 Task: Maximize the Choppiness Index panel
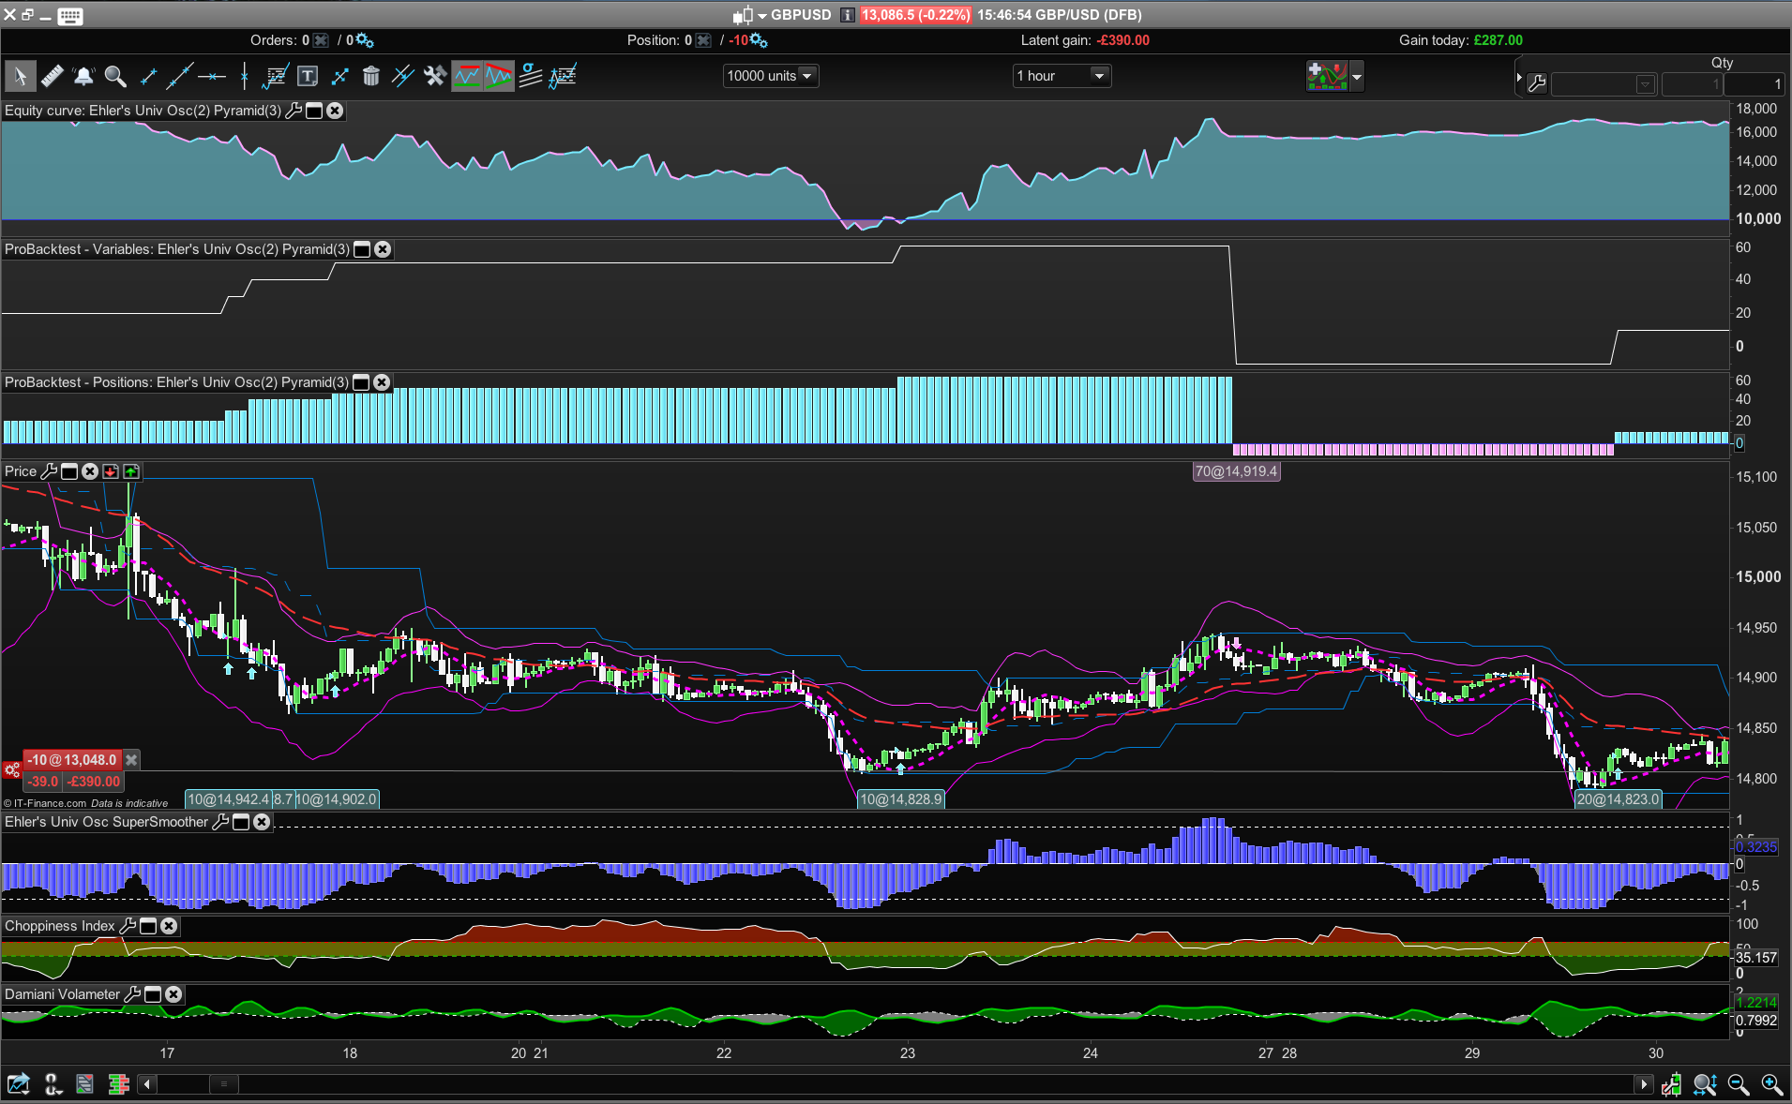point(148,926)
